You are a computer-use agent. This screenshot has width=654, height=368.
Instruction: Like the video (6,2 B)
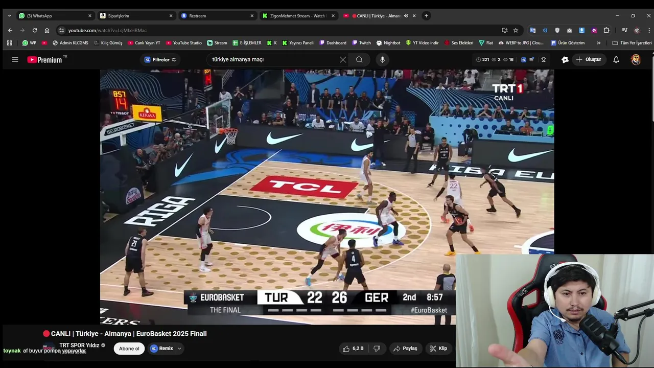354,349
